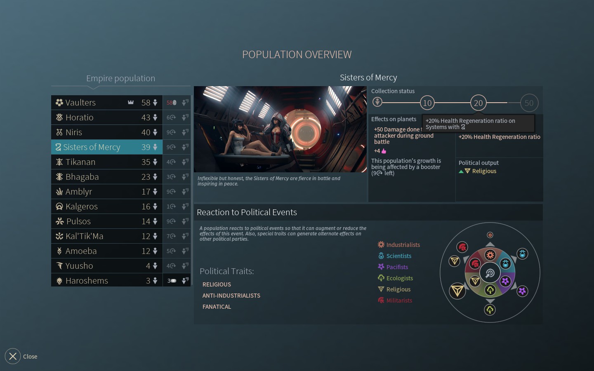Click the crown icon on Vaulters row

pos(131,102)
